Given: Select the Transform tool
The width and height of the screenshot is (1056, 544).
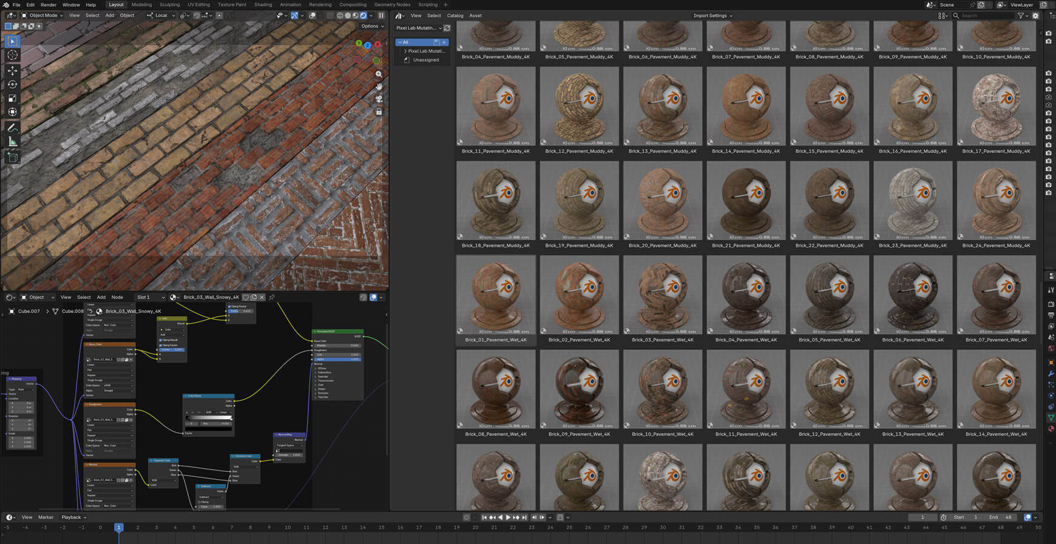Looking at the screenshot, I should click(x=12, y=112).
